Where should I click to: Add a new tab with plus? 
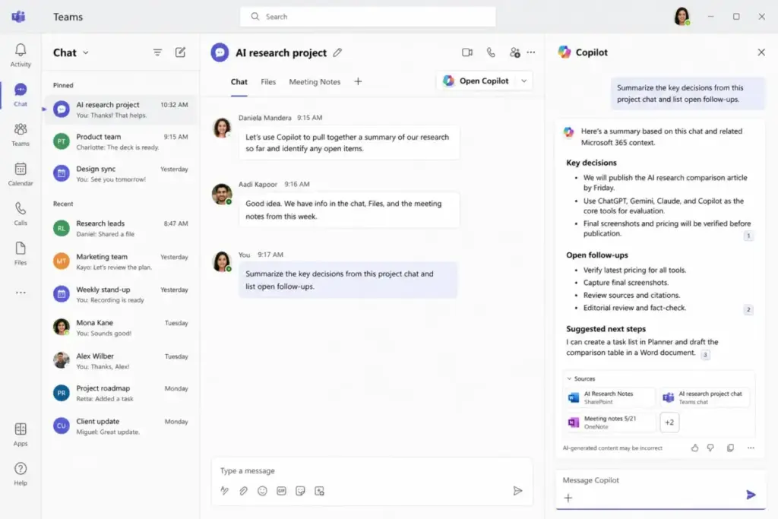tap(358, 81)
